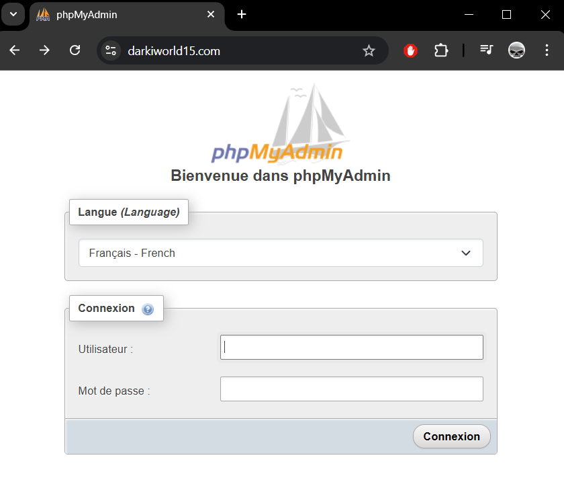Image resolution: width=564 pixels, height=478 pixels.
Task: Click the Mot de passe label
Action: pyautogui.click(x=114, y=391)
